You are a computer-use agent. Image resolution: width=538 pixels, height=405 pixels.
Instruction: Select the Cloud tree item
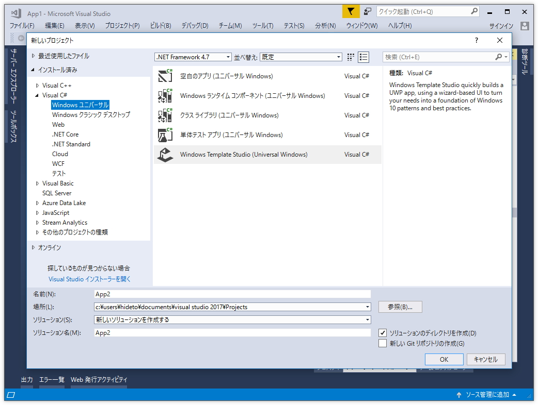(60, 154)
